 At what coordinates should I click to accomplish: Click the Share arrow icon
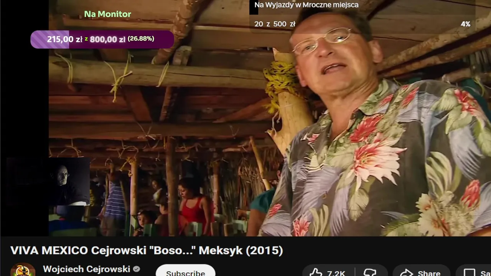[406, 273]
